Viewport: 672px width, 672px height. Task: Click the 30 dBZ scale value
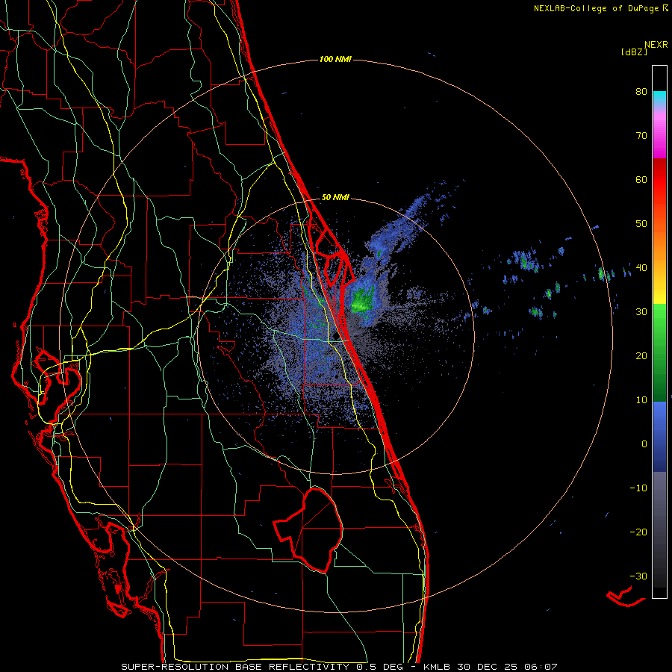pyautogui.click(x=641, y=311)
